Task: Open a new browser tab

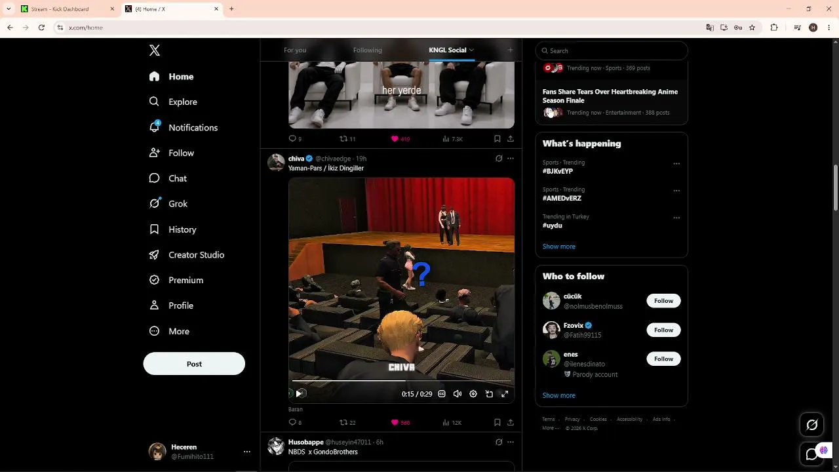Action: click(x=231, y=9)
